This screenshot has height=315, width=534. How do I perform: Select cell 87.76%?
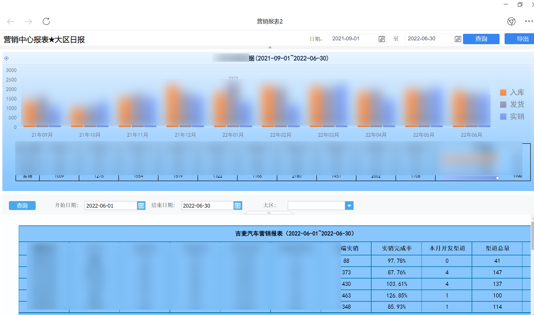(396, 273)
